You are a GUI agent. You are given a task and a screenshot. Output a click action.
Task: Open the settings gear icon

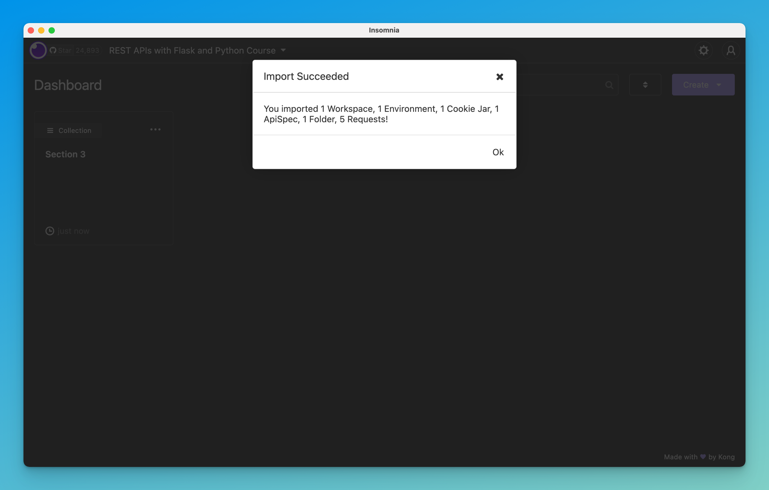pyautogui.click(x=703, y=50)
